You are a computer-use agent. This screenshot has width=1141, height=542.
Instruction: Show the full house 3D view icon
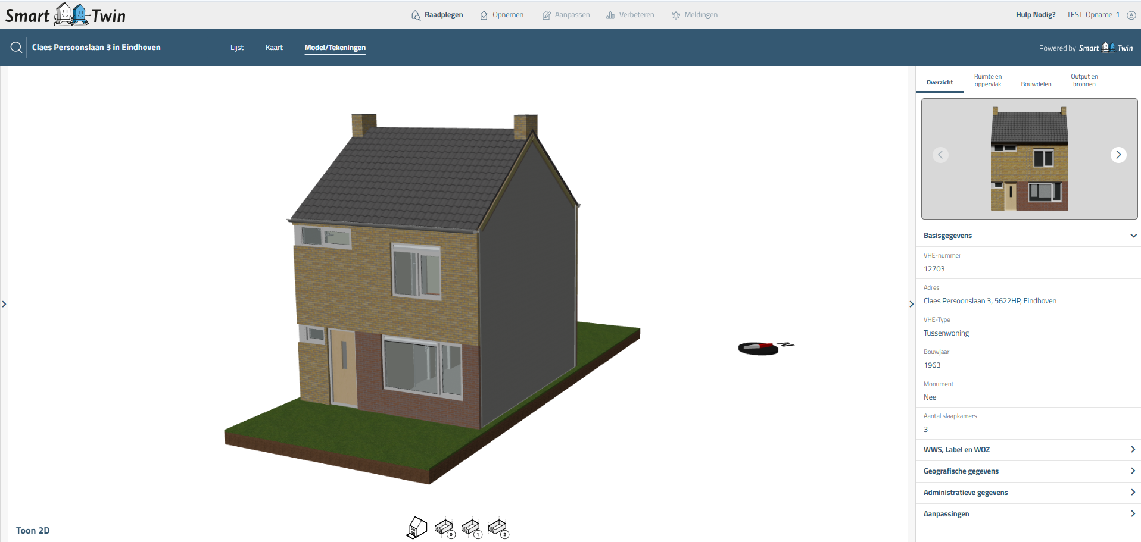click(x=417, y=528)
